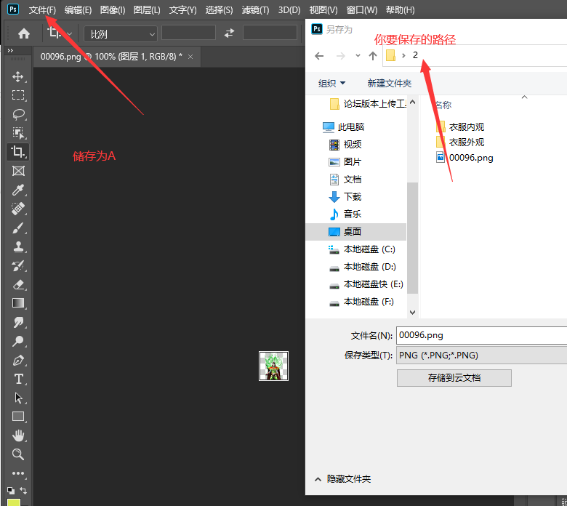The width and height of the screenshot is (567, 506).
Task: Select the Zoom tool in toolbar
Action: [x=18, y=454]
